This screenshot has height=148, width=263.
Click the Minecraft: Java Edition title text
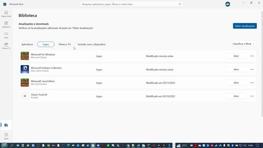coord(43,81)
